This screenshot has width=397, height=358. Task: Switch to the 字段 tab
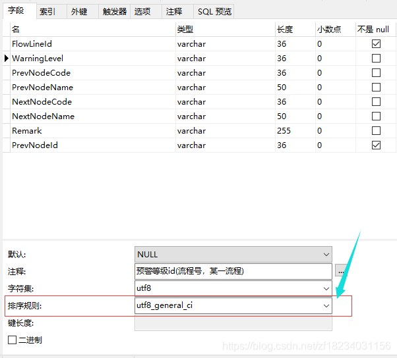click(x=20, y=11)
